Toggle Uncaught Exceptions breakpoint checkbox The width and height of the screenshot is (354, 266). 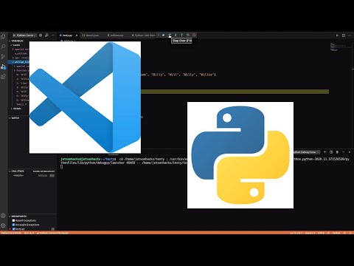tap(13, 225)
